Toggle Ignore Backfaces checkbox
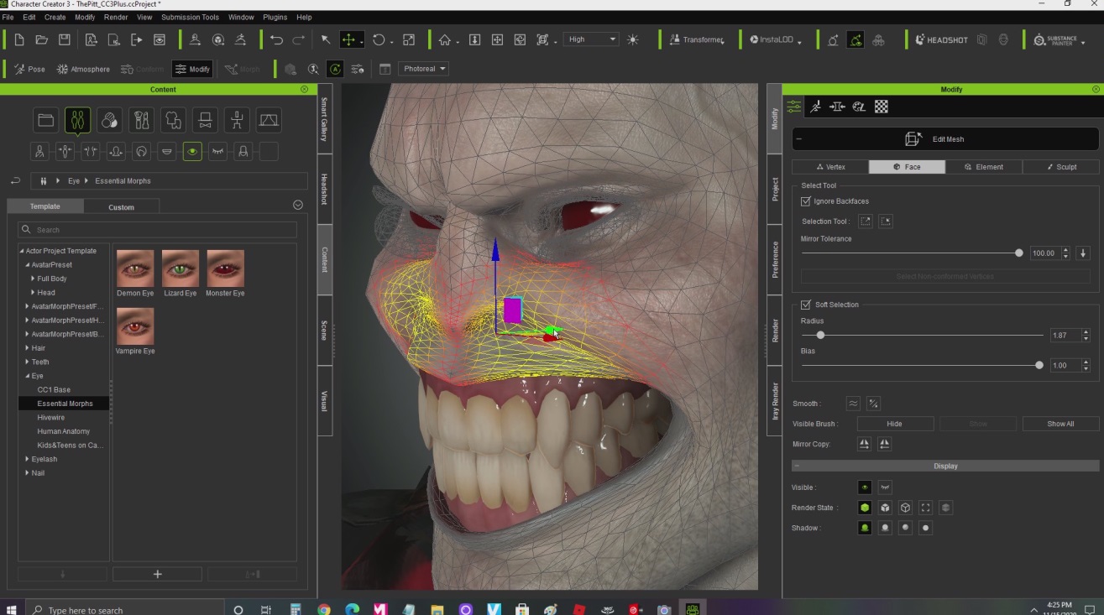Viewport: 1104px width, 615px height. coord(806,201)
